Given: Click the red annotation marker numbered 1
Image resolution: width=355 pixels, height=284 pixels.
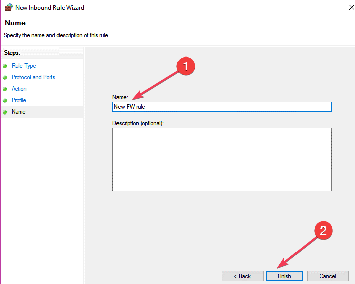Looking at the screenshot, I should [185, 66].
